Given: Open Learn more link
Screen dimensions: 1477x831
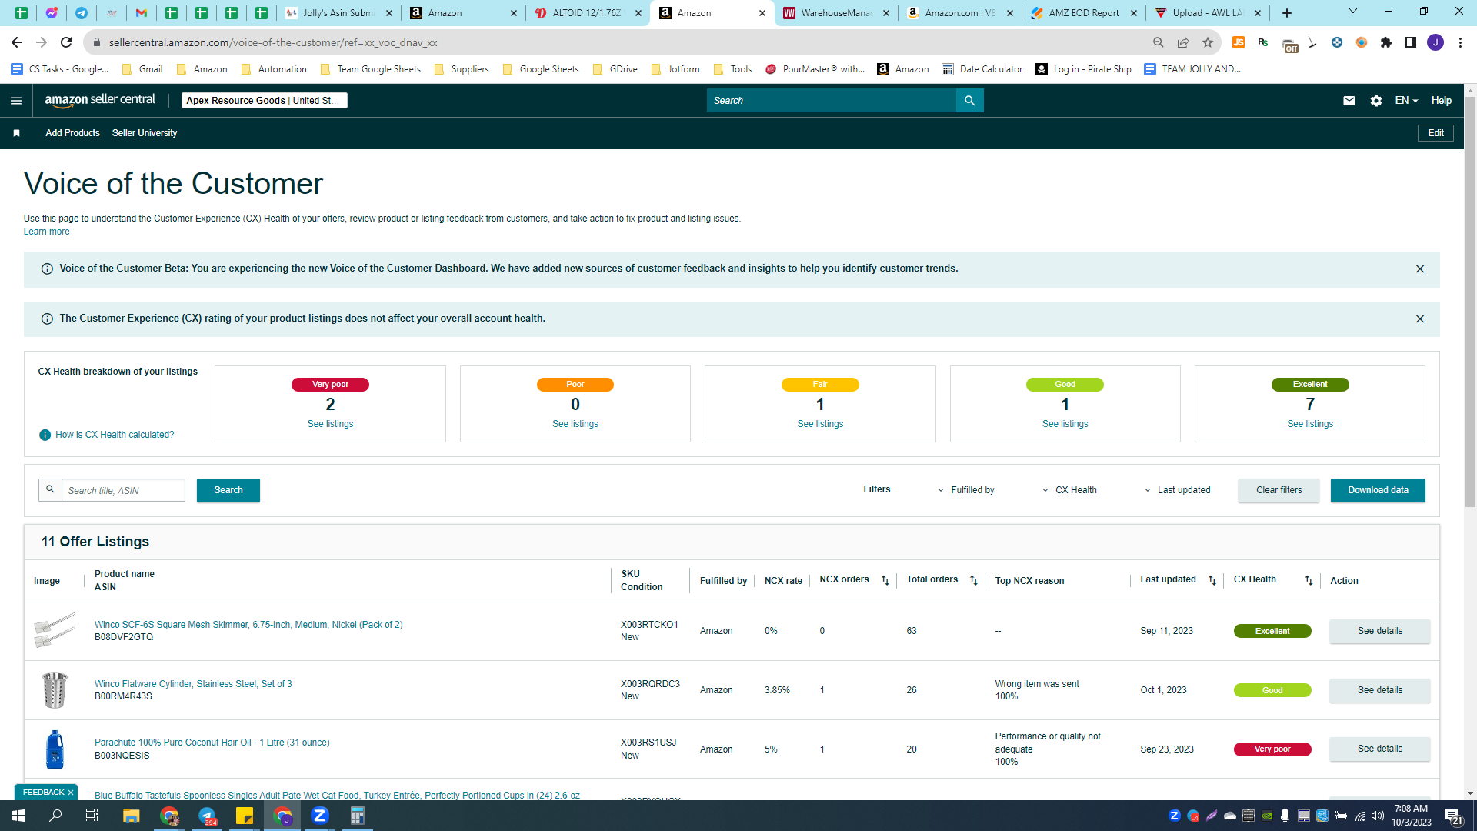Looking at the screenshot, I should pos(46,232).
